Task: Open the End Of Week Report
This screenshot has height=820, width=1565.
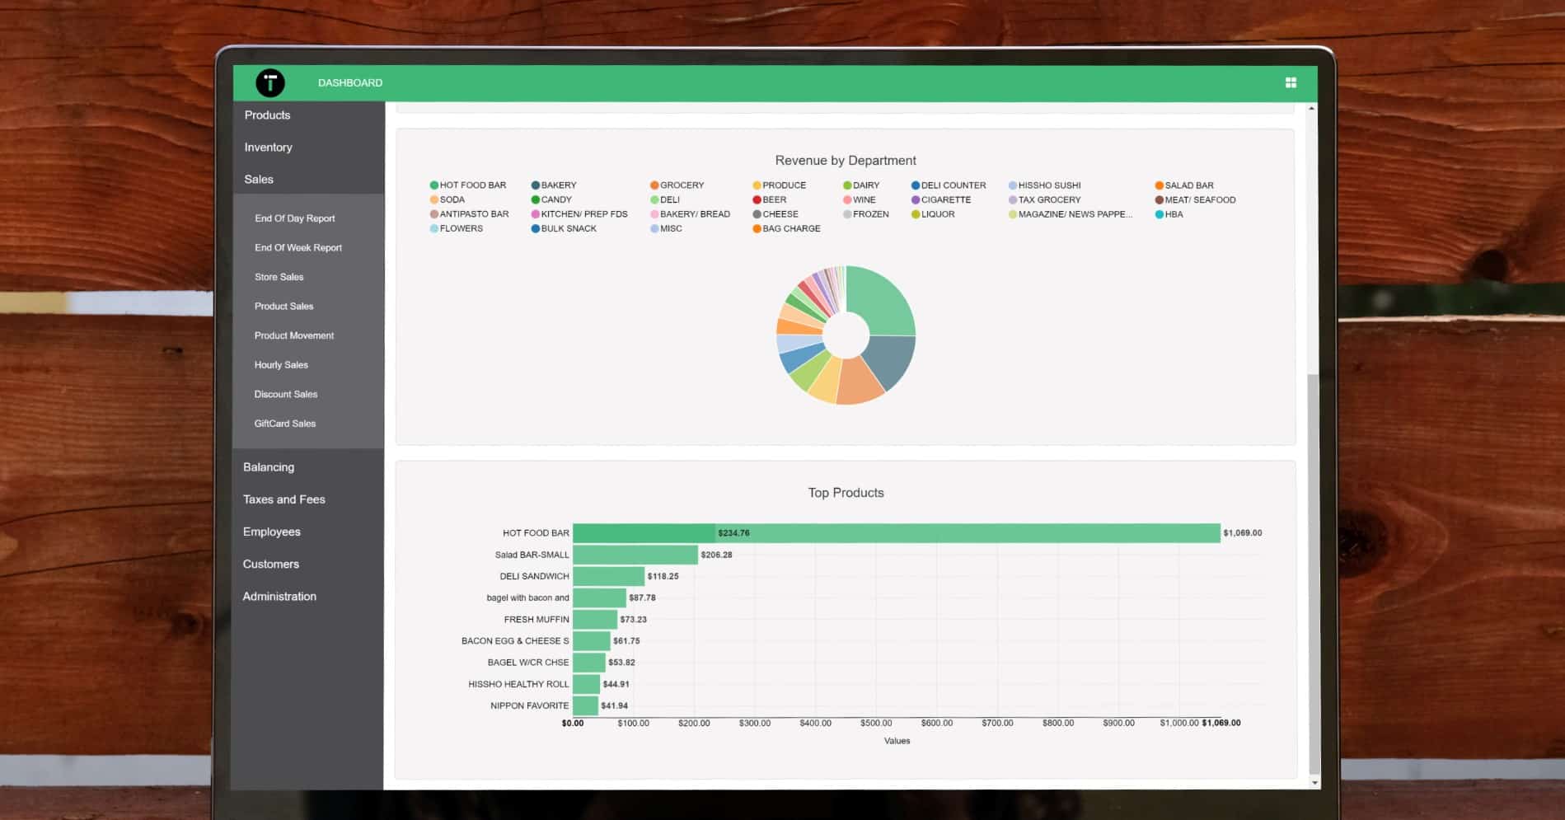Action: [298, 248]
